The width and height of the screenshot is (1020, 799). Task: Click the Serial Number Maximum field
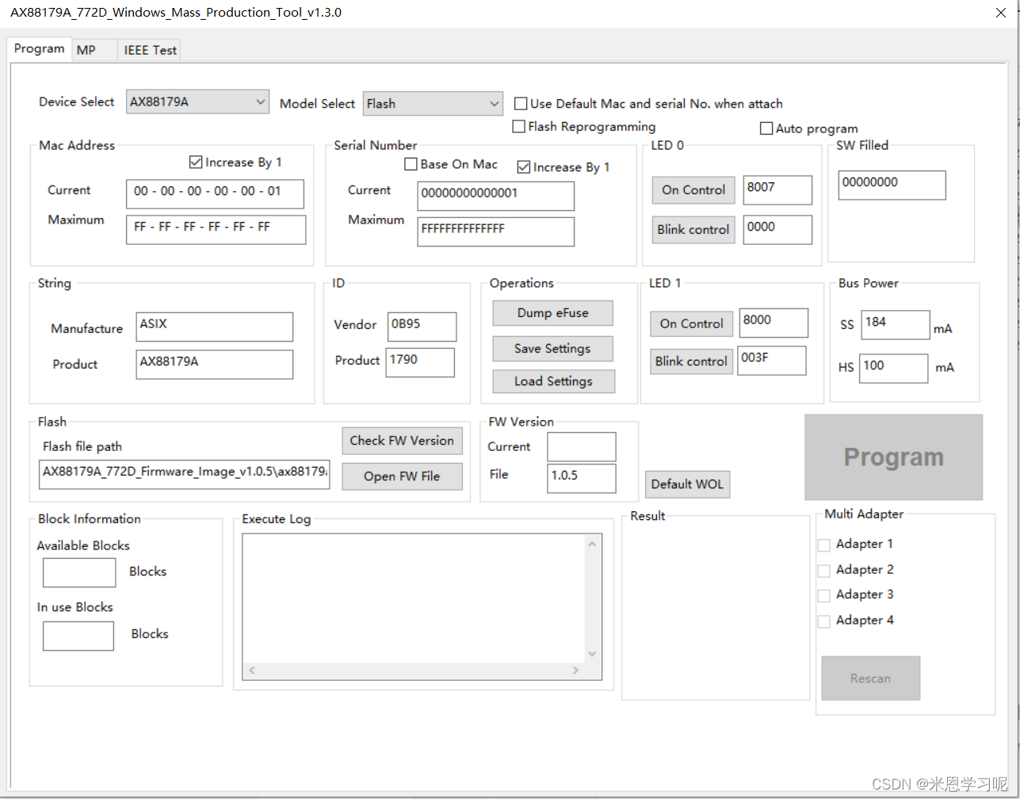[x=496, y=231]
